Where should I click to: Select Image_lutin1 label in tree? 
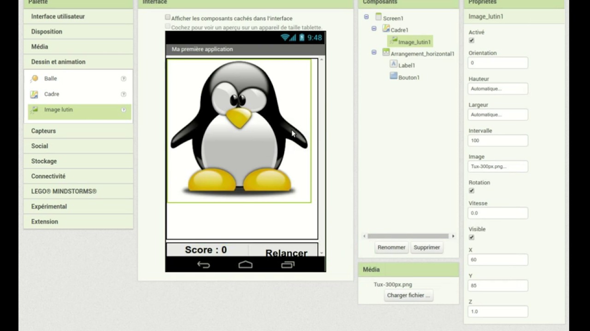pos(414,42)
